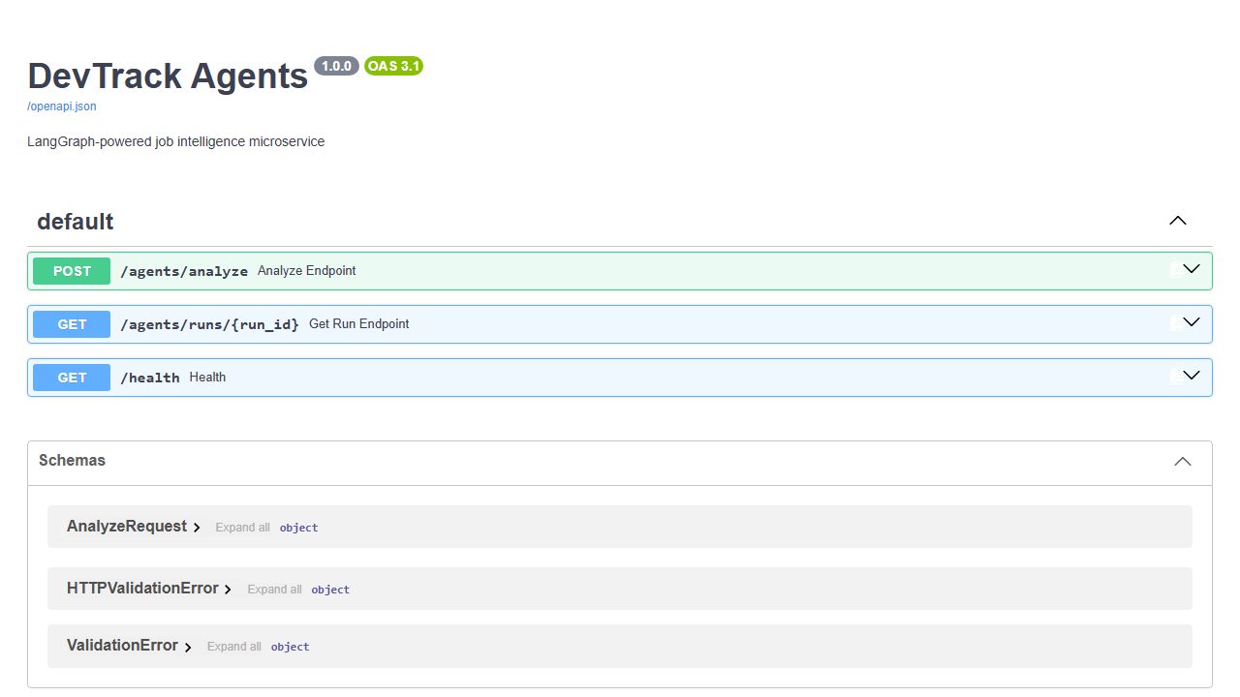The image size is (1240, 697).
Task: Click the object type label beside ValidationError
Action: coord(290,647)
